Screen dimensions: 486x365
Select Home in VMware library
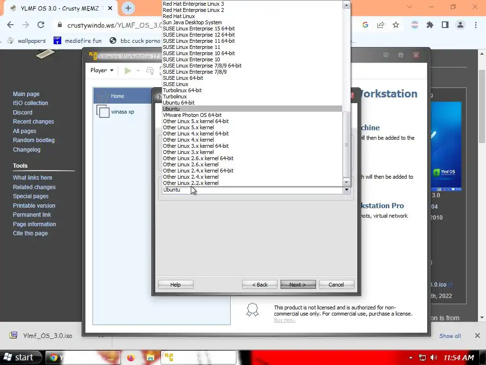pos(123,96)
